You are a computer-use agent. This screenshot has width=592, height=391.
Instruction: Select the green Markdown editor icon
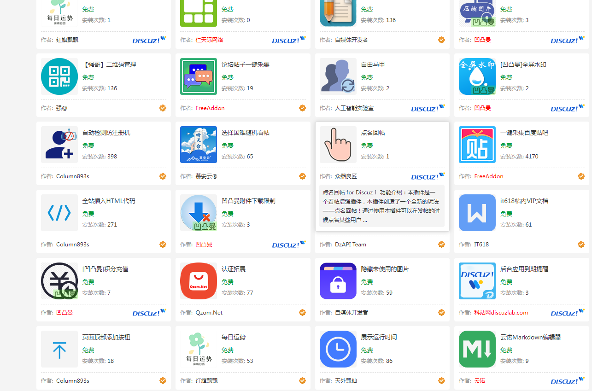click(x=477, y=349)
